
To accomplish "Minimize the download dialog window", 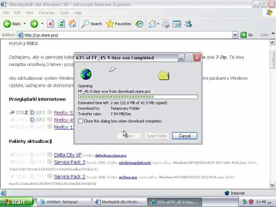I will tap(181, 58).
